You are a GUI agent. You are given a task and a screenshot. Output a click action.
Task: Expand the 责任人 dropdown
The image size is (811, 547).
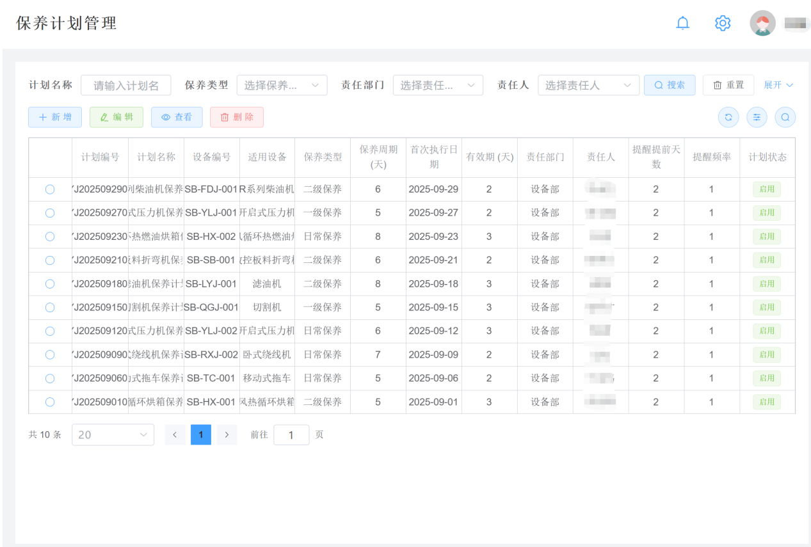click(x=588, y=85)
